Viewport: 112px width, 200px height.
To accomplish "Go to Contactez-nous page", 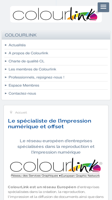I will pyautogui.click(x=22, y=93).
